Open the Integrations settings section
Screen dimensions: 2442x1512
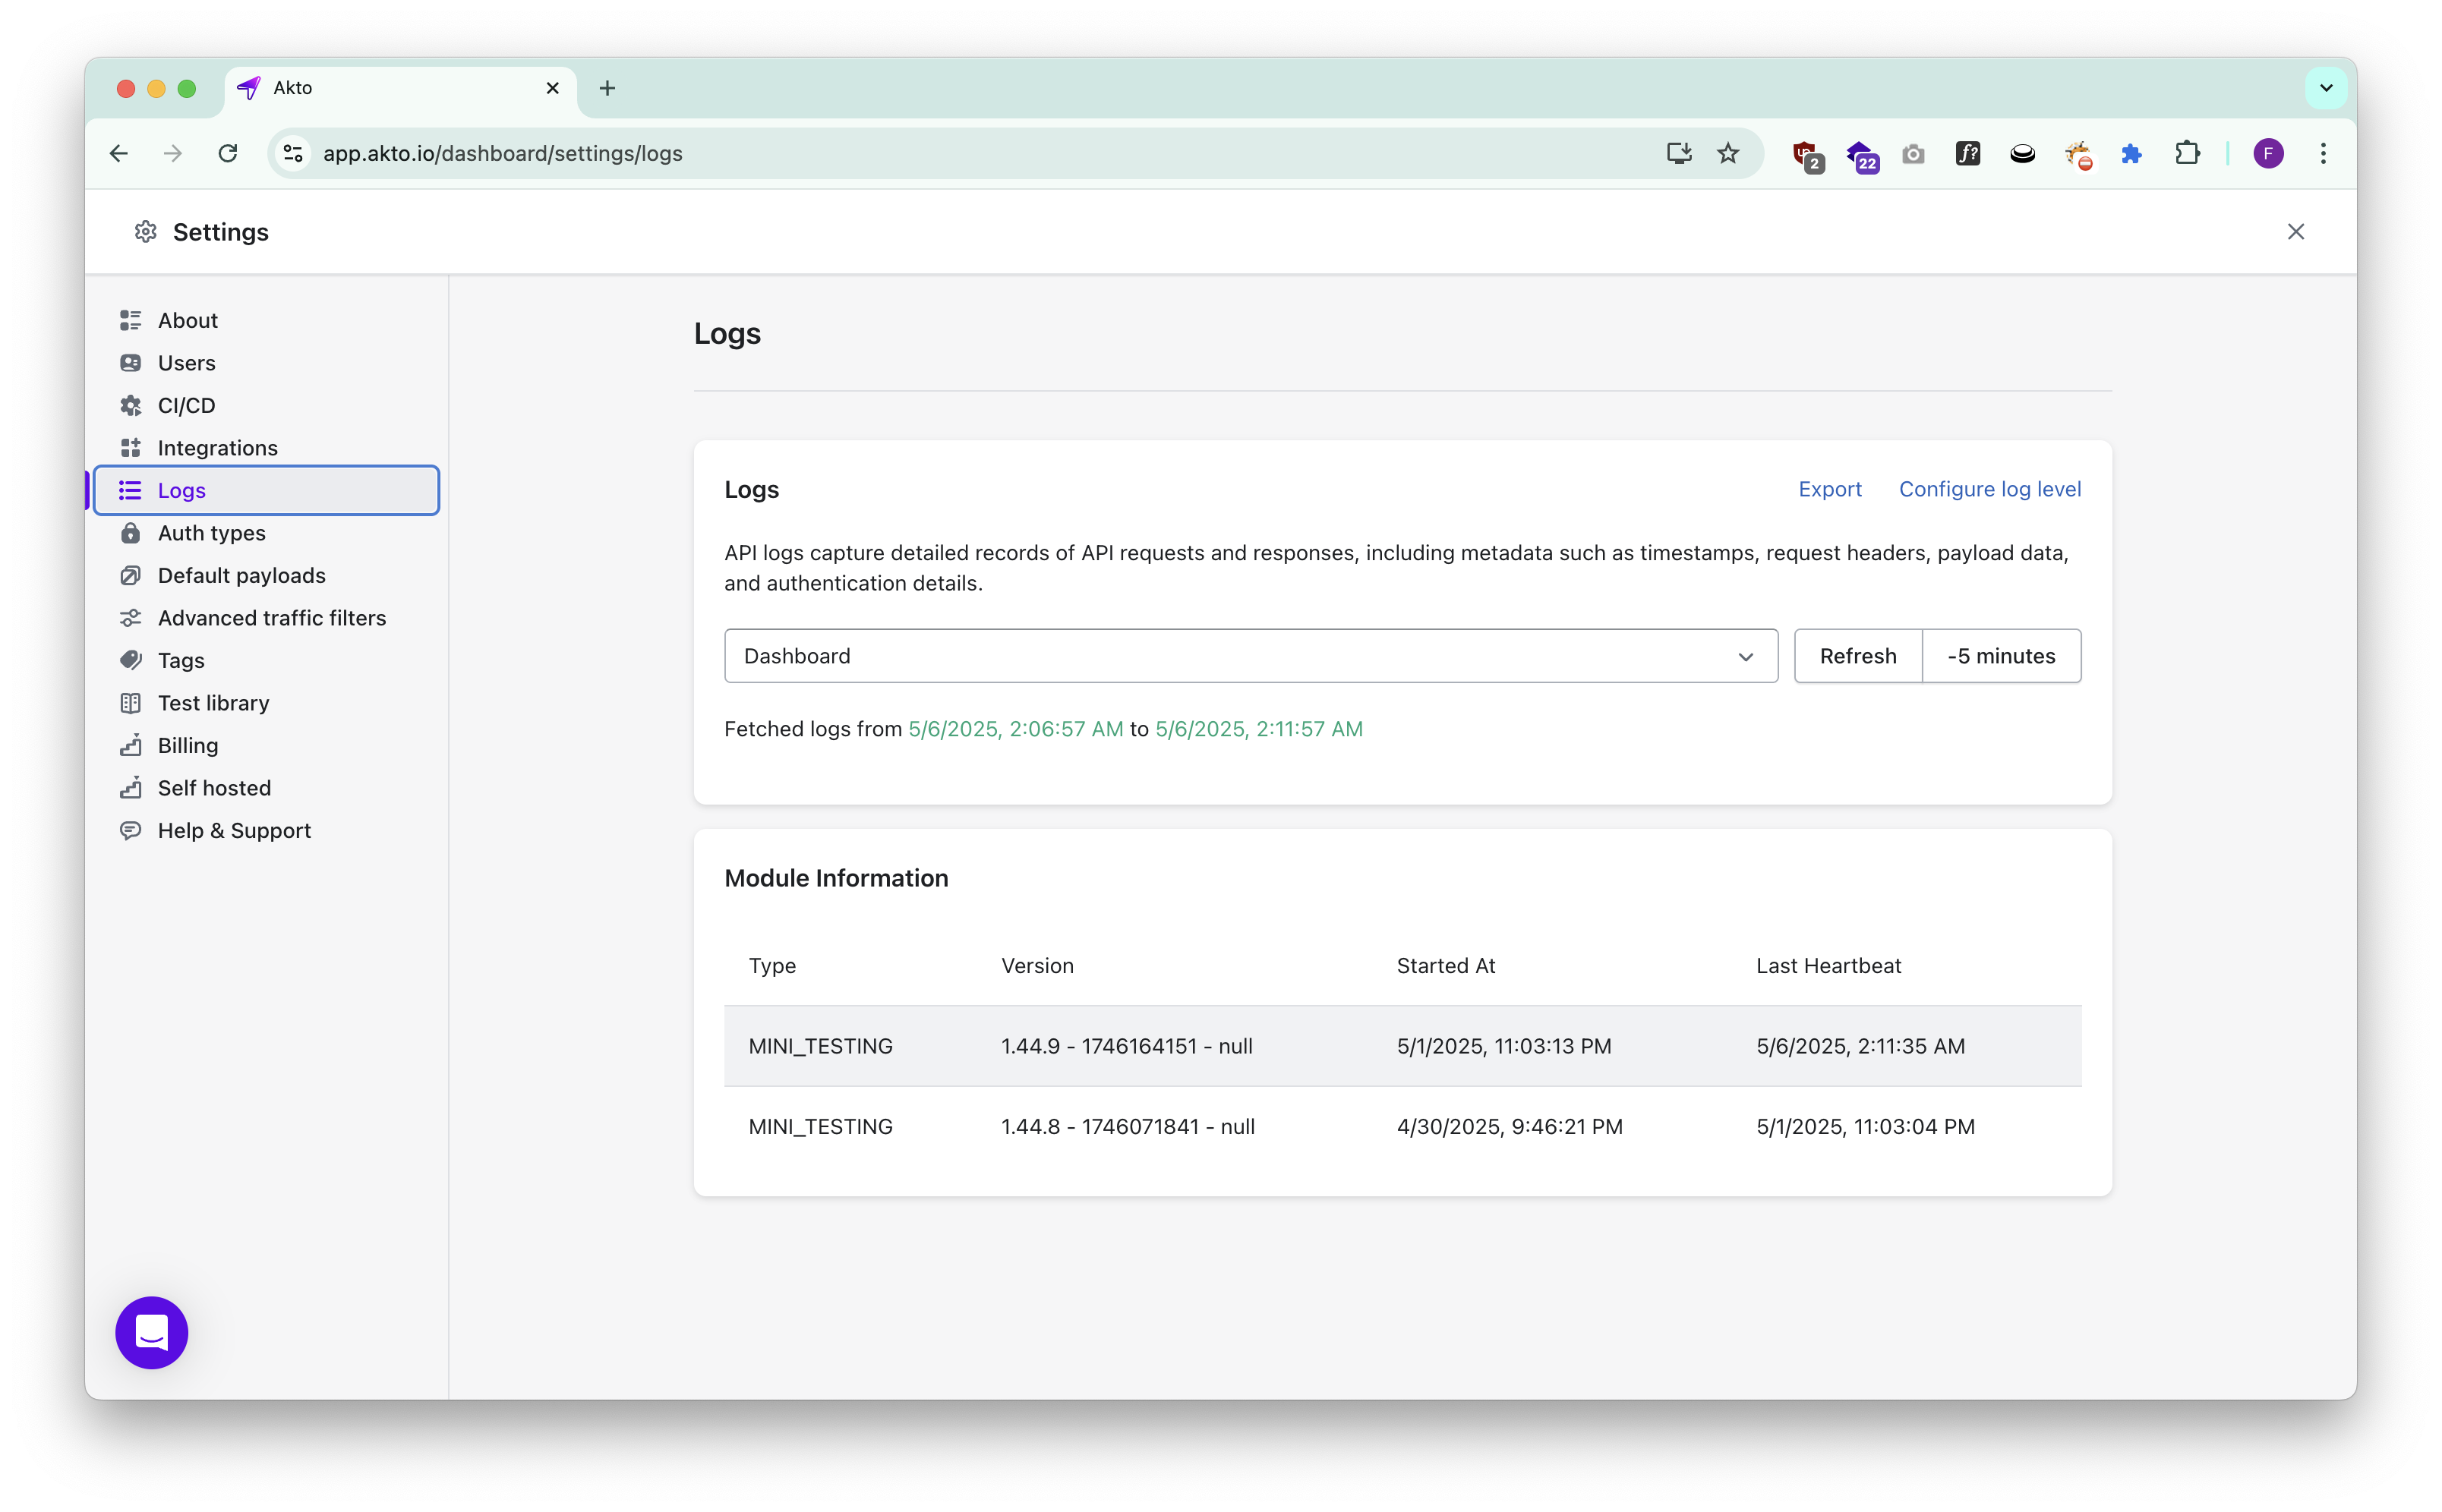[x=217, y=448]
